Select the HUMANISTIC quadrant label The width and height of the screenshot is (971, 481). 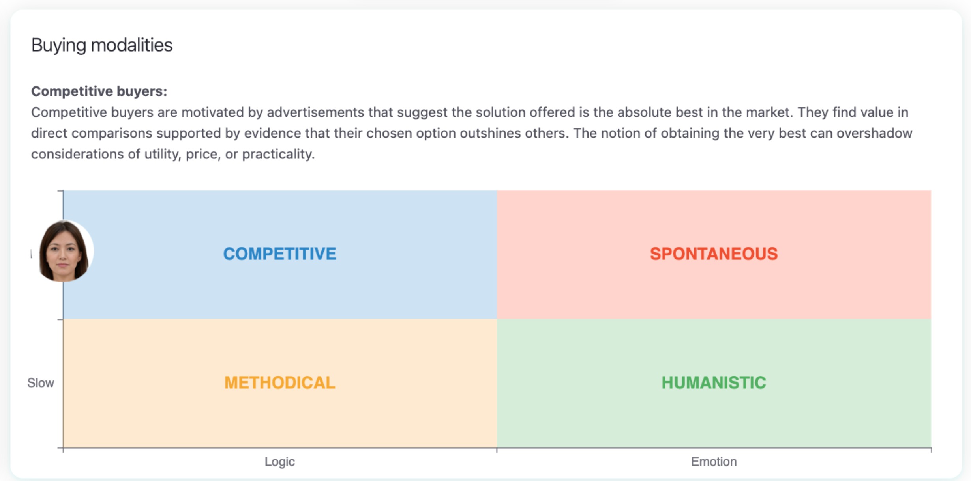714,383
